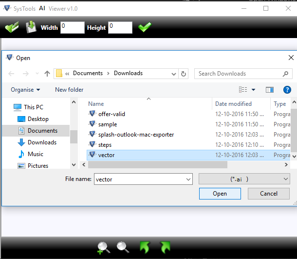Maximize the SysTools AI Viewer window
Image resolution: width=297 pixels, height=259 pixels.
pos(266,8)
